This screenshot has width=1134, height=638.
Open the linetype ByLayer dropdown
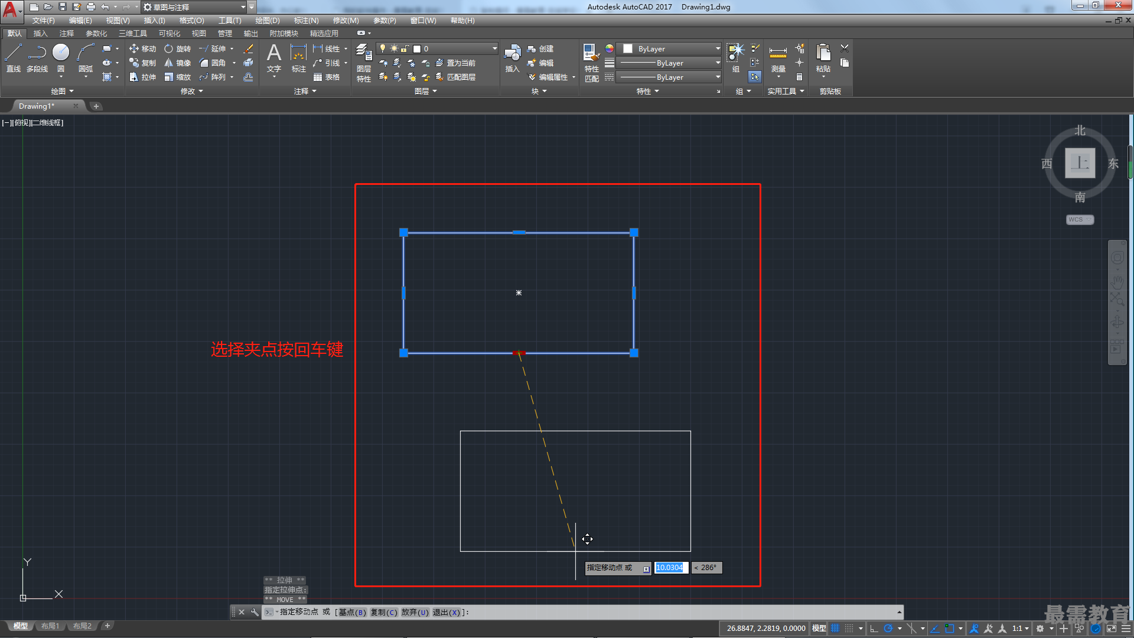click(669, 77)
